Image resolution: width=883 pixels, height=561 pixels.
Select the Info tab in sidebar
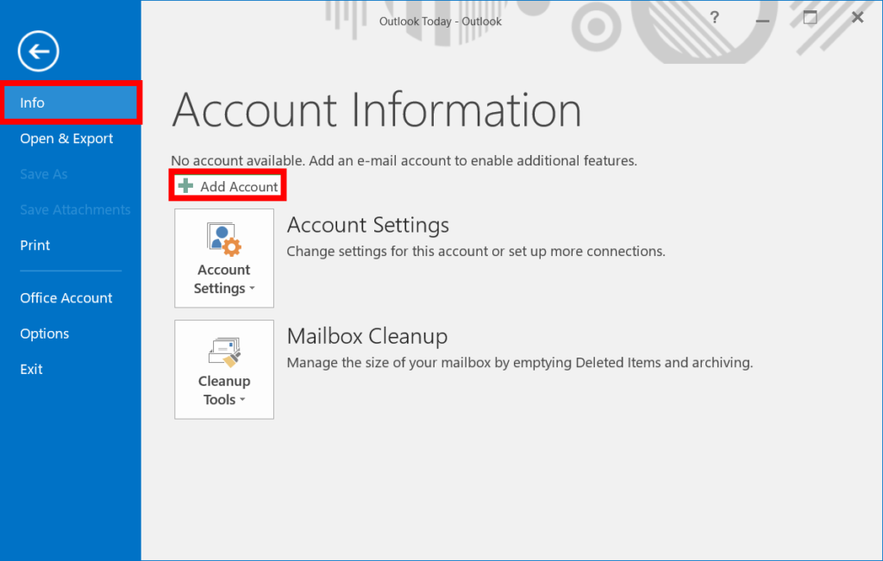click(x=71, y=103)
